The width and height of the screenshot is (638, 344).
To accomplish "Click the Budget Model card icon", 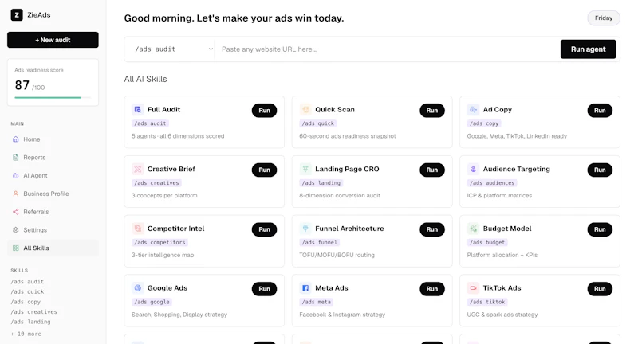I will click(473, 229).
